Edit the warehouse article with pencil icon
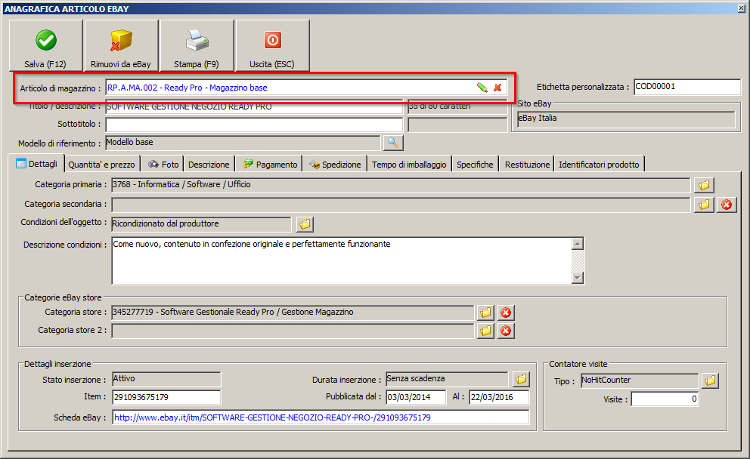750x459 pixels. click(482, 88)
